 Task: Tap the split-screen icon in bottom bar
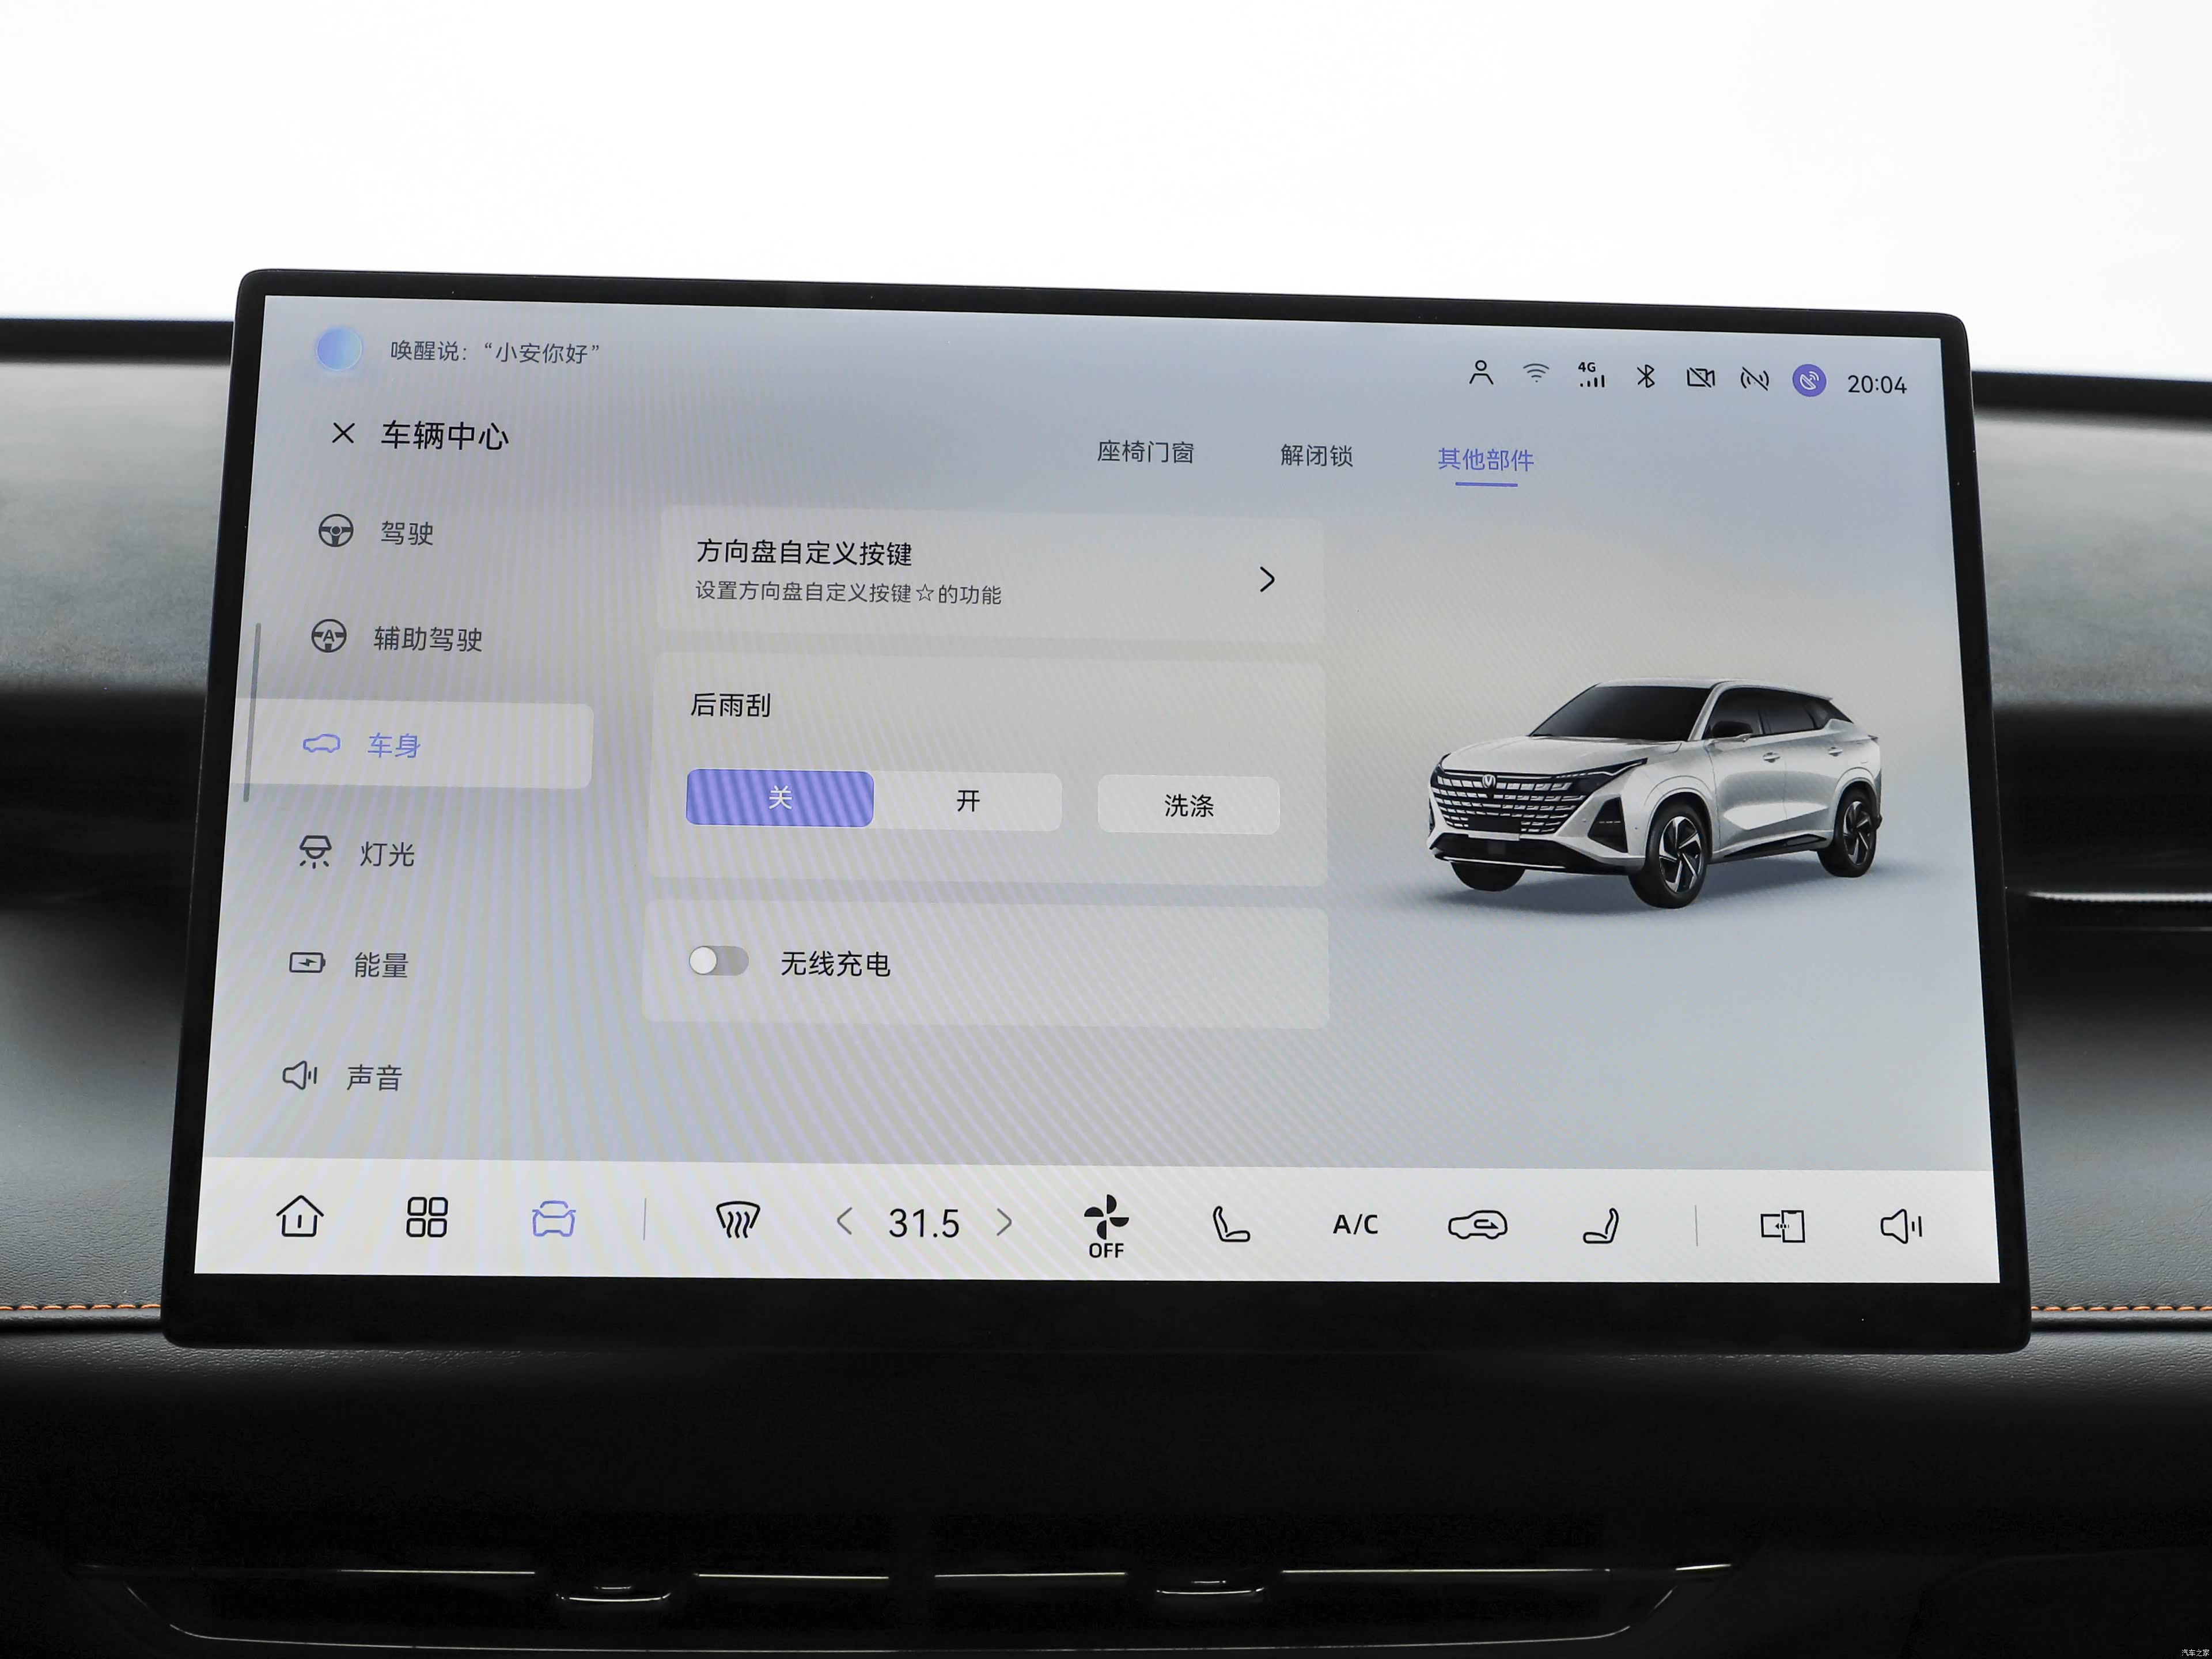point(1782,1226)
